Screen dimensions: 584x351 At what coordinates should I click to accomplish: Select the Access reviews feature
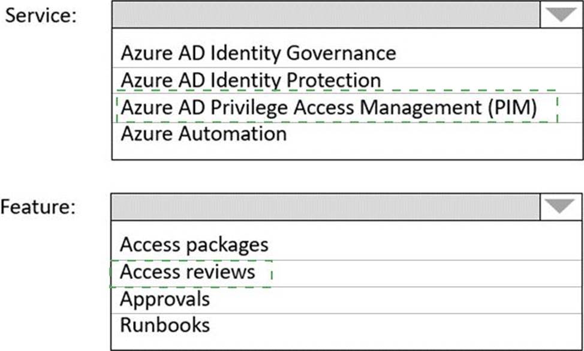coord(188,272)
